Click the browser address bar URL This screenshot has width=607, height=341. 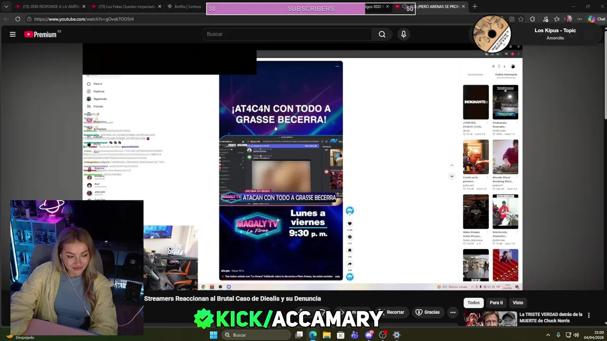coord(84,19)
